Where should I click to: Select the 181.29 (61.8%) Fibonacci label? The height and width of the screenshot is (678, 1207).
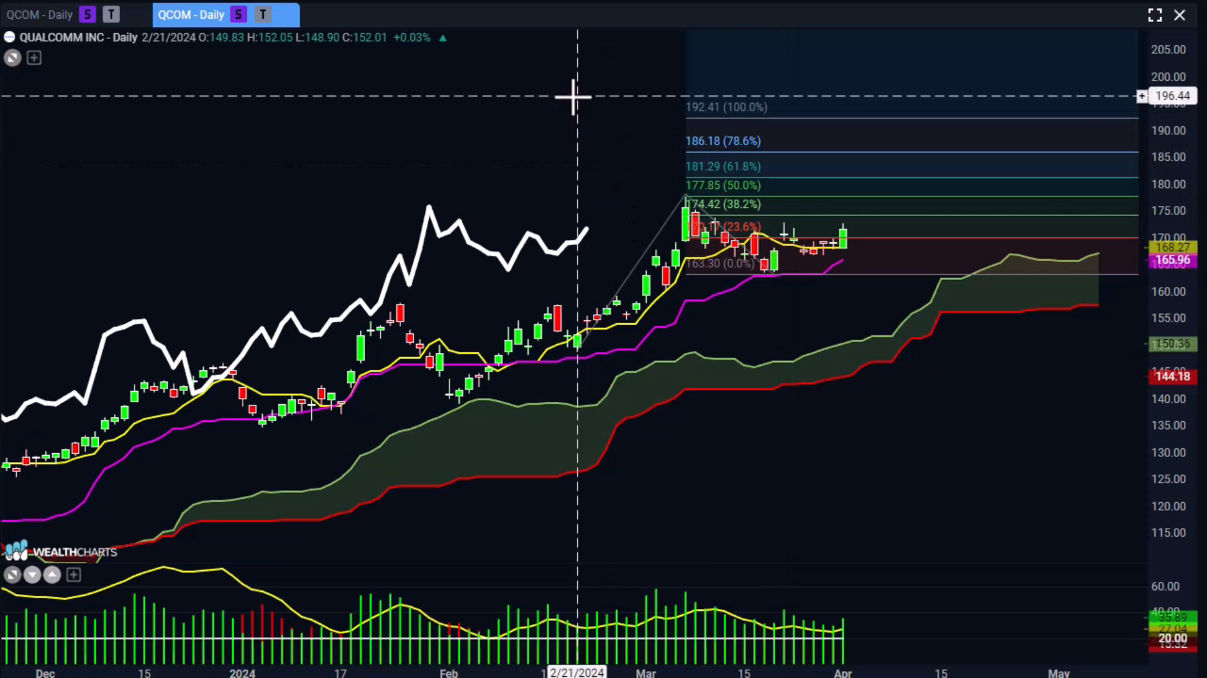[x=723, y=166]
